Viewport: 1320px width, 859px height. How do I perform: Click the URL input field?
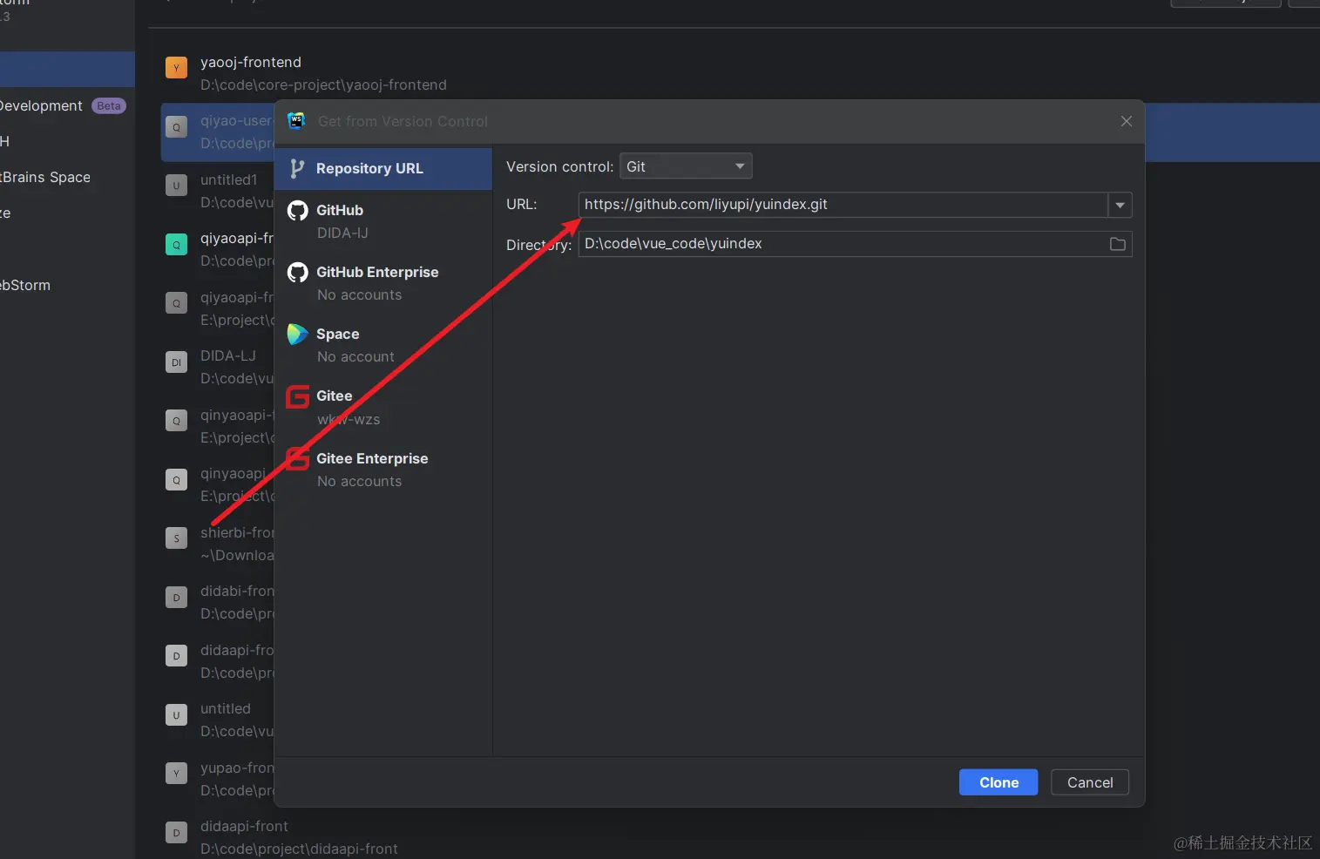click(x=843, y=205)
